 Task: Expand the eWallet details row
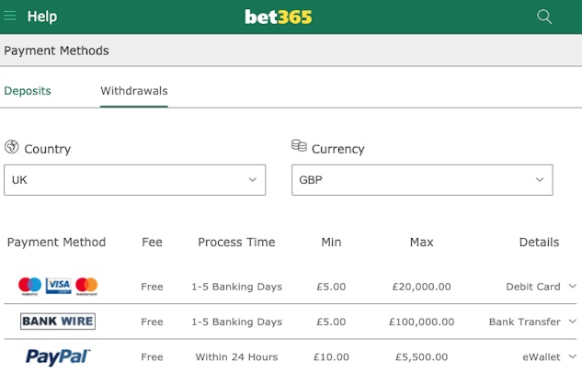572,356
